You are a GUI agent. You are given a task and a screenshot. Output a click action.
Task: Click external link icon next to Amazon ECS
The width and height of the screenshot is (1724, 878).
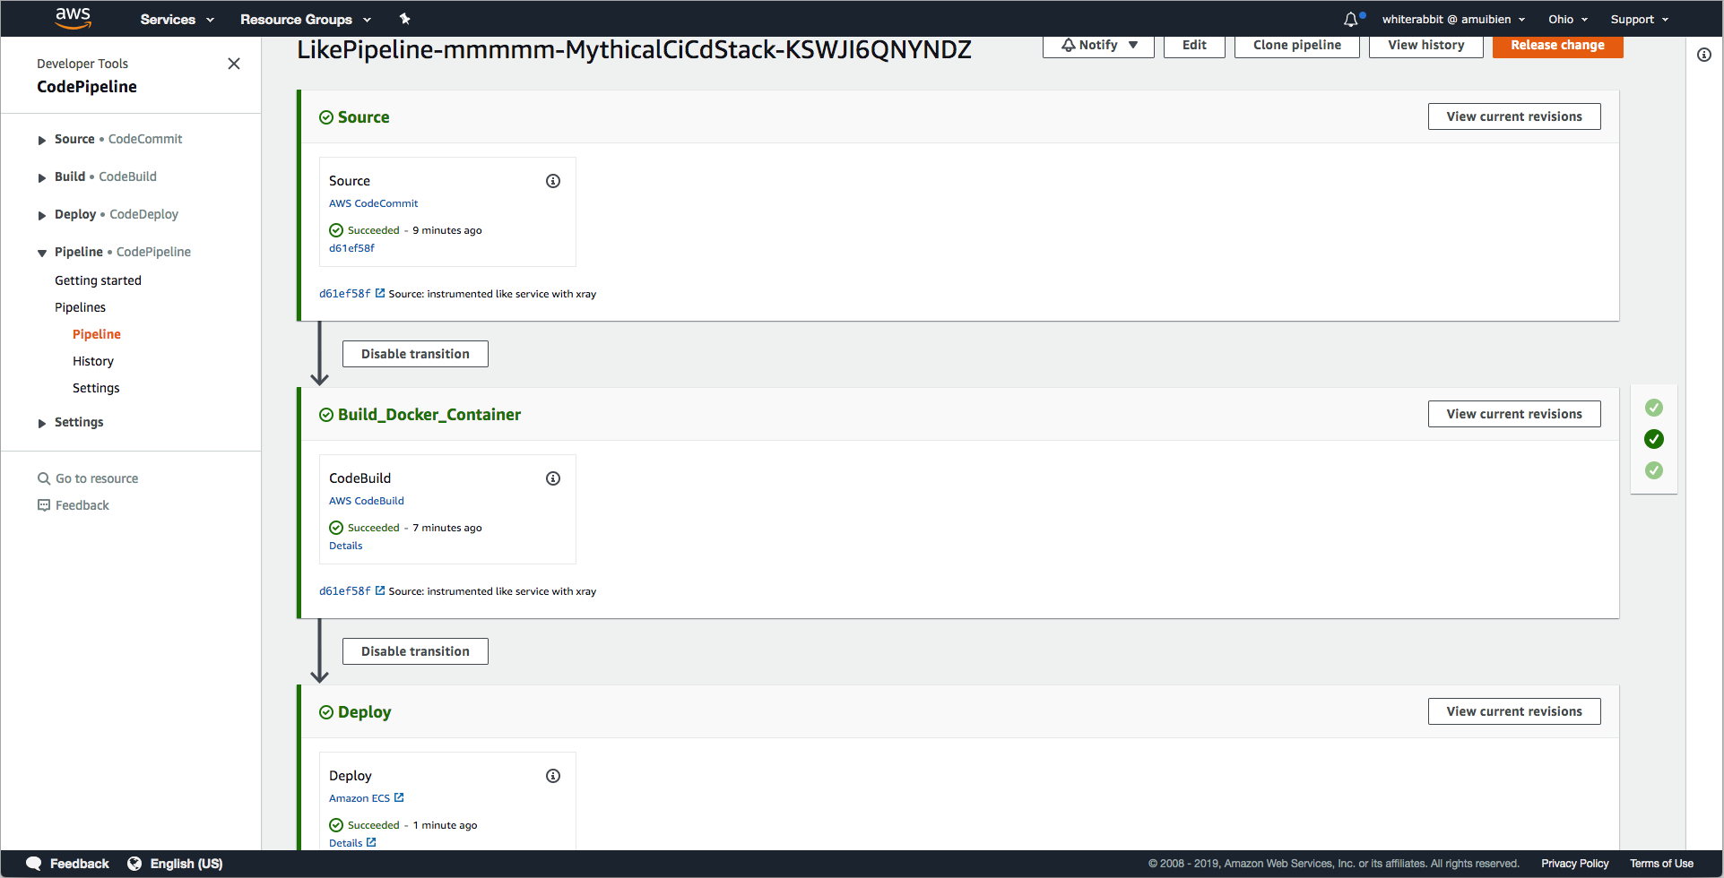click(x=399, y=797)
